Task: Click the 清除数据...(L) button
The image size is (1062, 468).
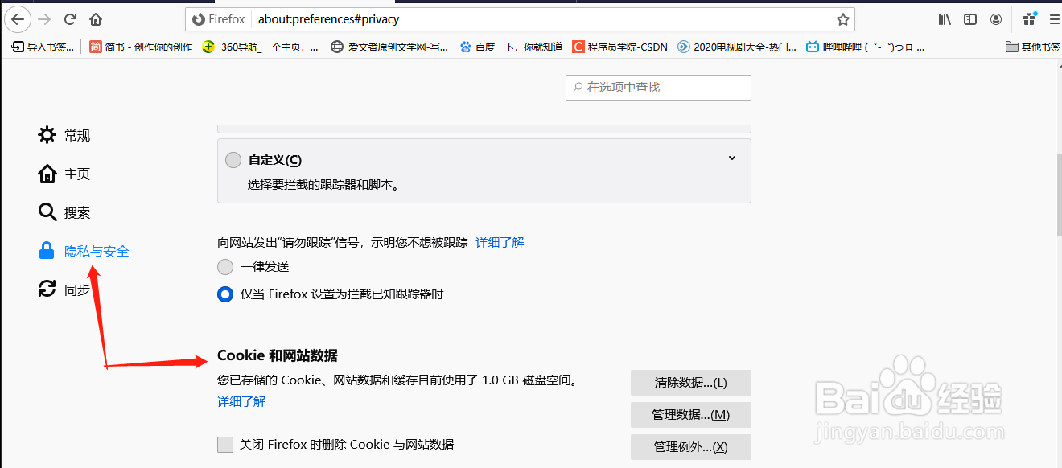Action: point(690,383)
